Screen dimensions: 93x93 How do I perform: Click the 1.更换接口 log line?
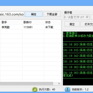pos(70,33)
